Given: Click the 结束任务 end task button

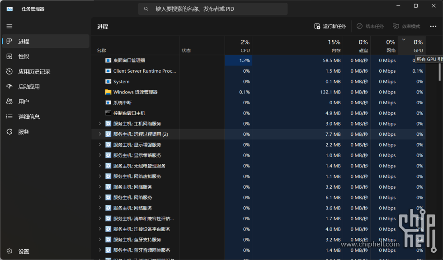Looking at the screenshot, I should 370,26.
